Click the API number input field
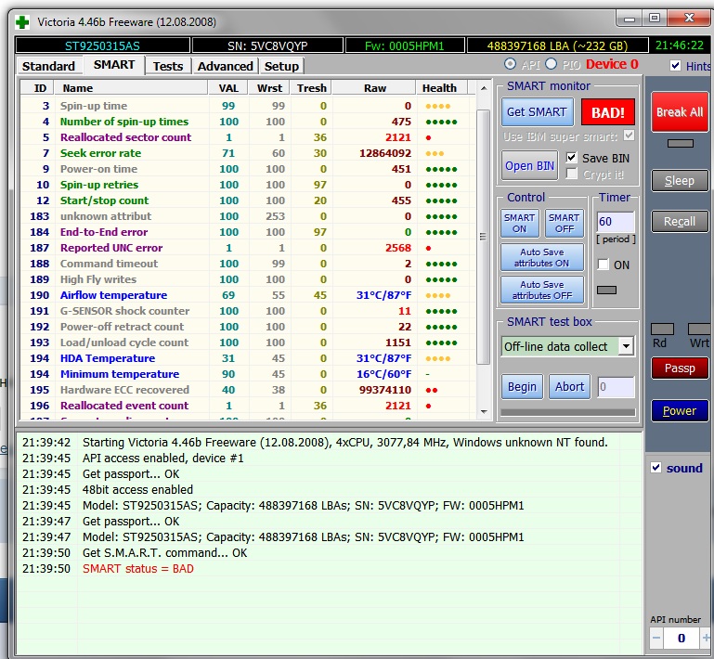714x659 pixels. click(682, 638)
